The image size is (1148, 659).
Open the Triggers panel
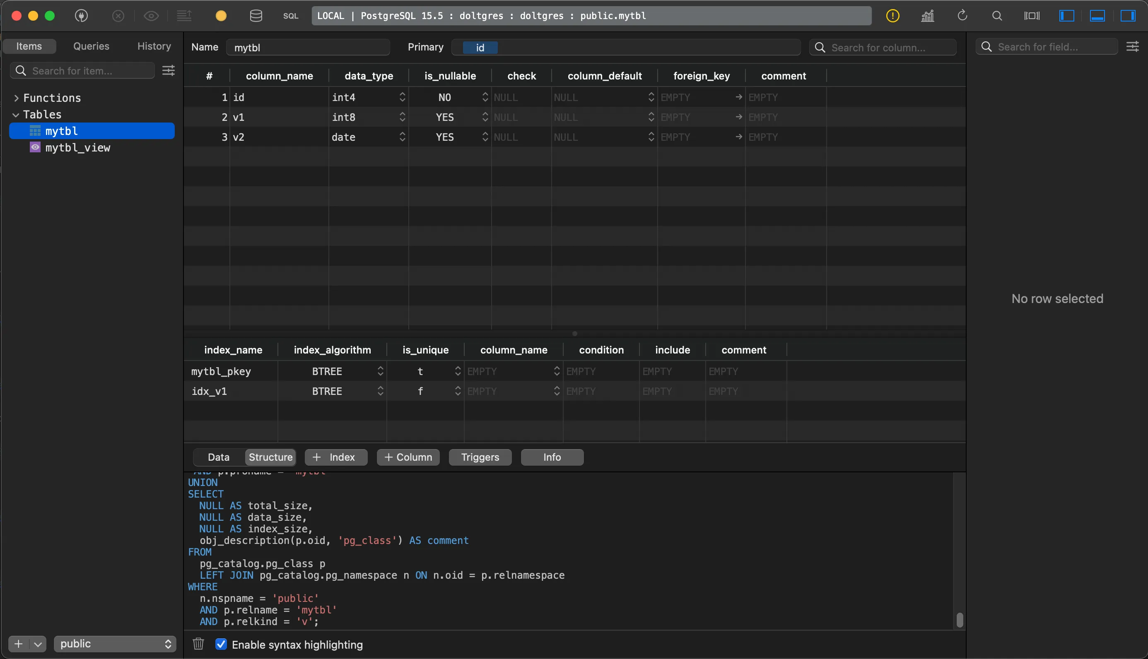tap(480, 457)
